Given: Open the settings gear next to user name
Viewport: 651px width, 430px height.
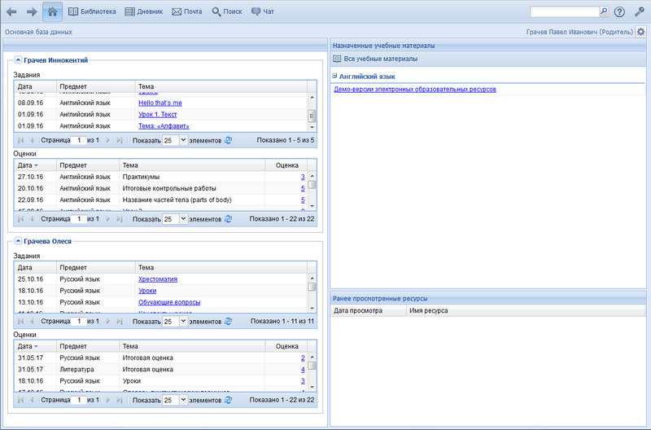Looking at the screenshot, I should pyautogui.click(x=640, y=32).
